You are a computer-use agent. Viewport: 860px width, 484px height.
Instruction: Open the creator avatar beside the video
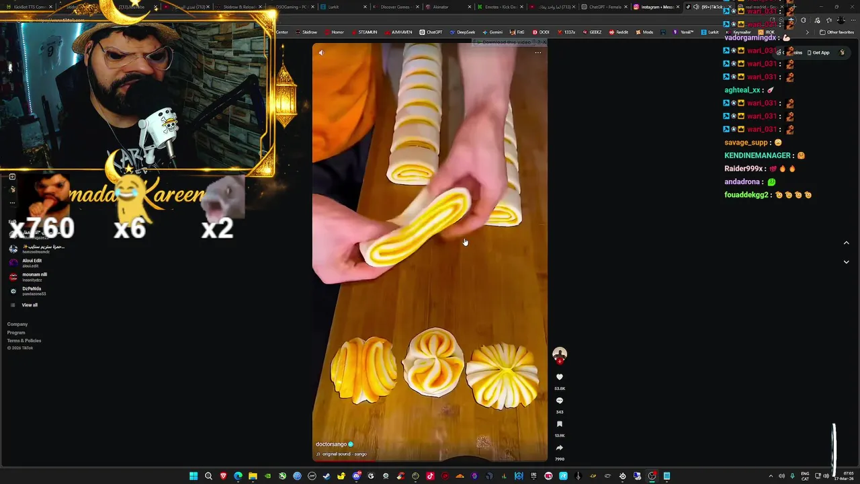560,354
